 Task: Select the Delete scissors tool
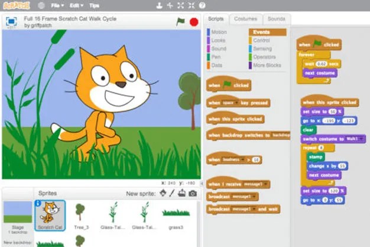(170, 5)
